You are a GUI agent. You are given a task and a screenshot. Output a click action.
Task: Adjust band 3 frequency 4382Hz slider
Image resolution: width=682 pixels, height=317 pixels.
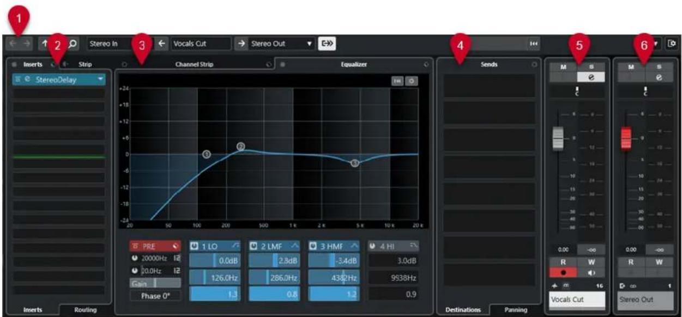(334, 278)
